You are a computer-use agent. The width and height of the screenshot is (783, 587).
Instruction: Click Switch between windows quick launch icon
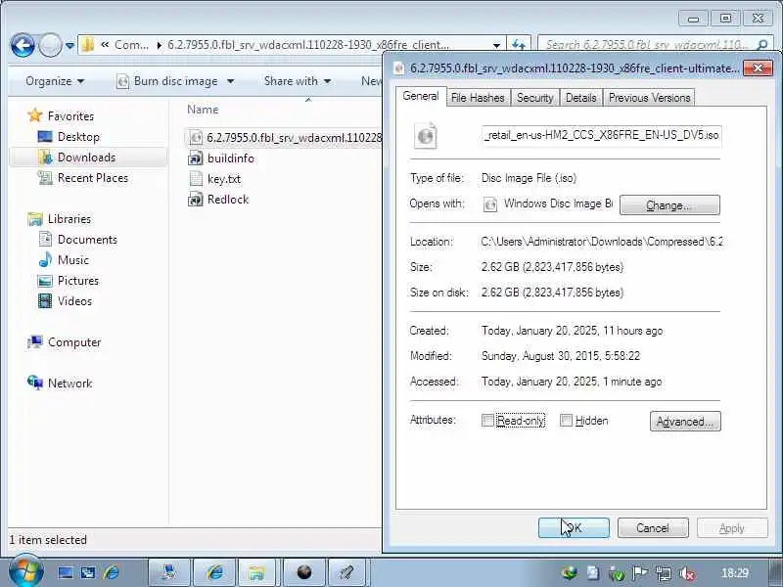(x=88, y=572)
